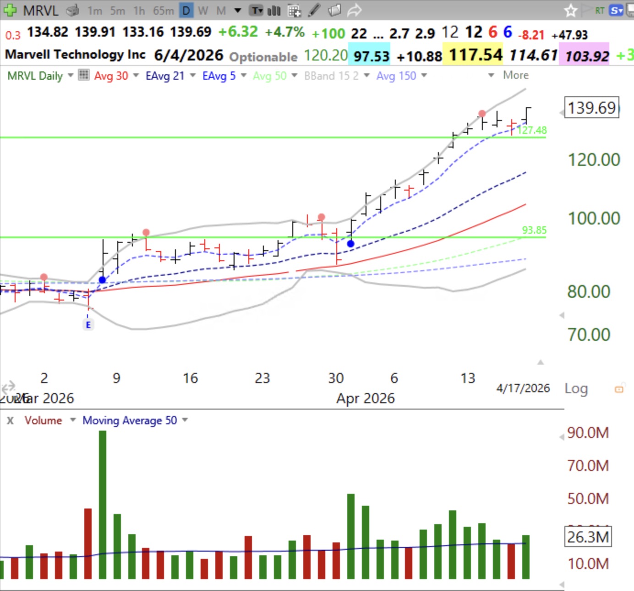This screenshot has height=591, width=634.
Task: Open the Avg 30 indicator dropdown
Action: click(136, 75)
